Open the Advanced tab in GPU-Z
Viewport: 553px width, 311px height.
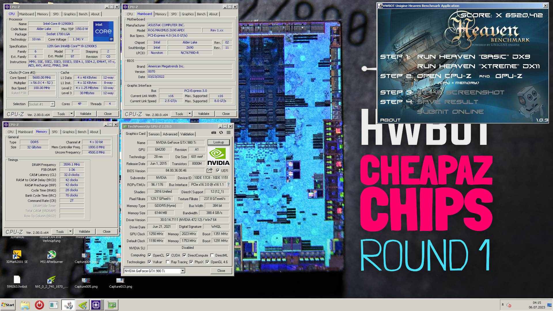coord(170,134)
